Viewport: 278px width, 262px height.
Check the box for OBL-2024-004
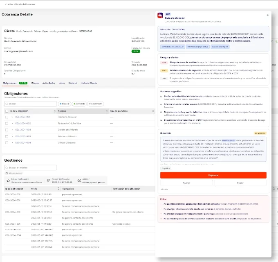point(7,143)
